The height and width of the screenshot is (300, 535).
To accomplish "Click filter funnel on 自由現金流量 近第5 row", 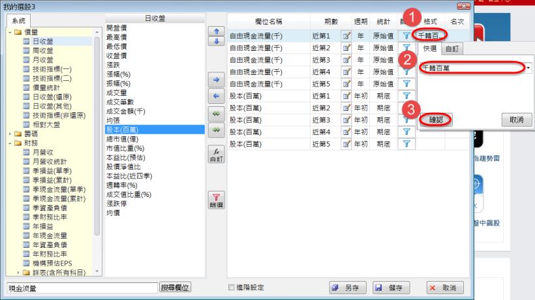I will point(406,84).
